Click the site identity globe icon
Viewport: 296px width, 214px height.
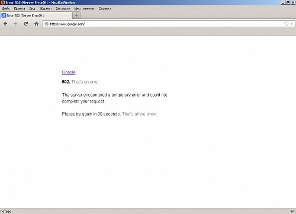(x=46, y=24)
